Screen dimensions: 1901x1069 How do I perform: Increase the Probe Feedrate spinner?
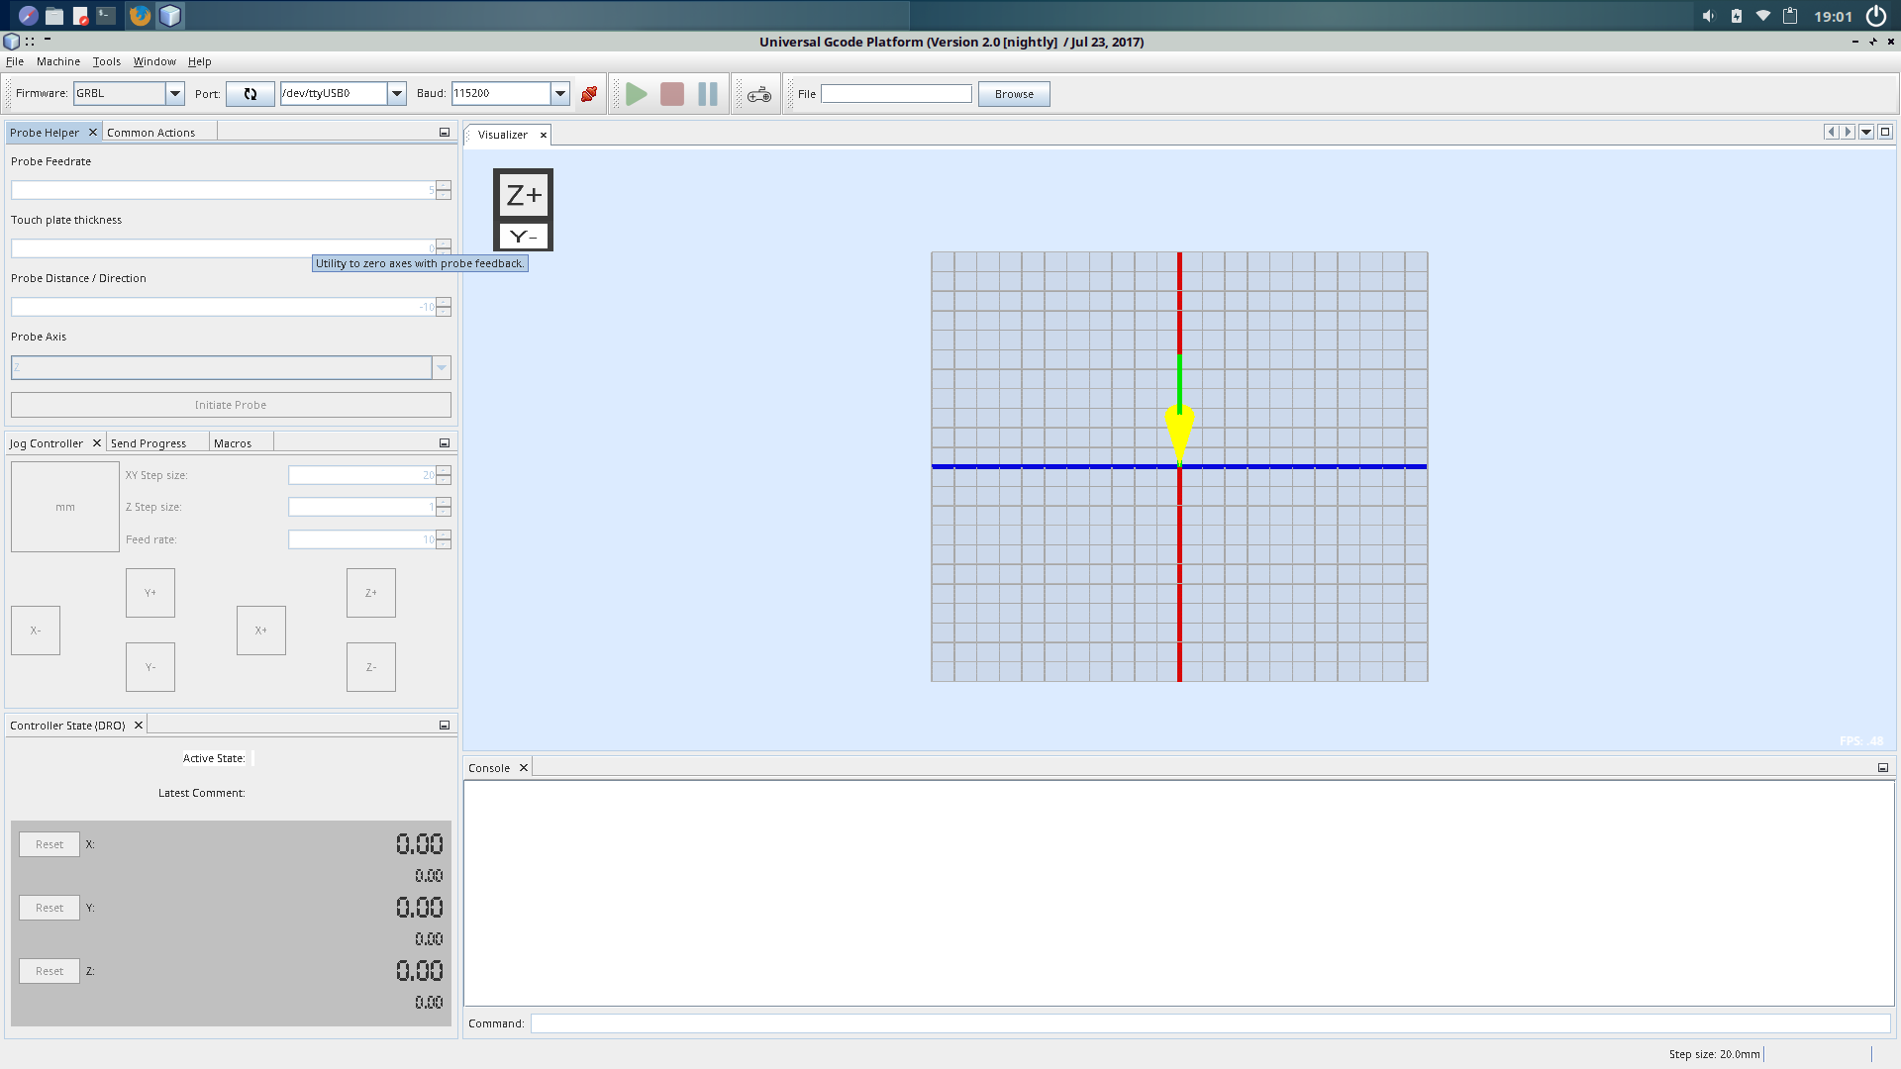tap(444, 186)
